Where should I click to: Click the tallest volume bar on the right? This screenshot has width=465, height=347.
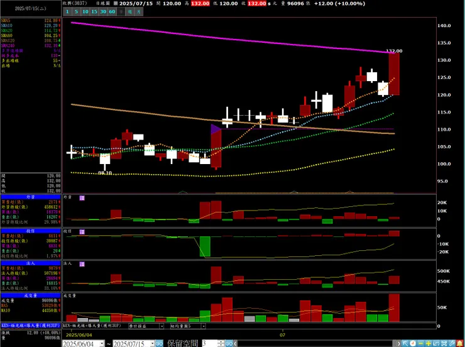click(x=394, y=308)
